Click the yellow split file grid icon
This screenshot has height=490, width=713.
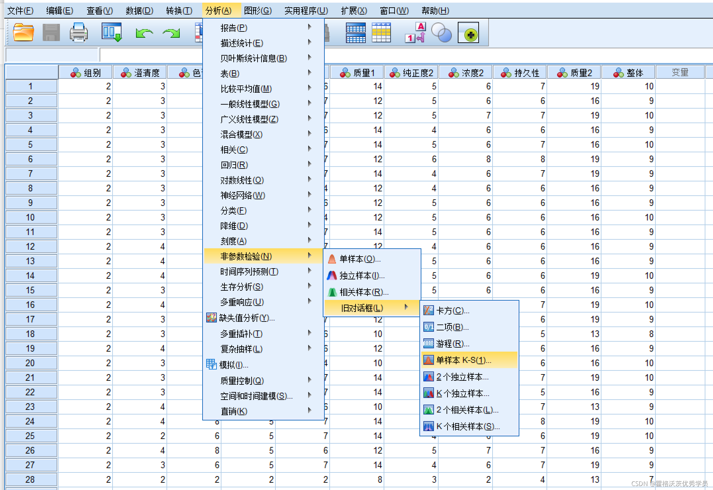(x=381, y=33)
